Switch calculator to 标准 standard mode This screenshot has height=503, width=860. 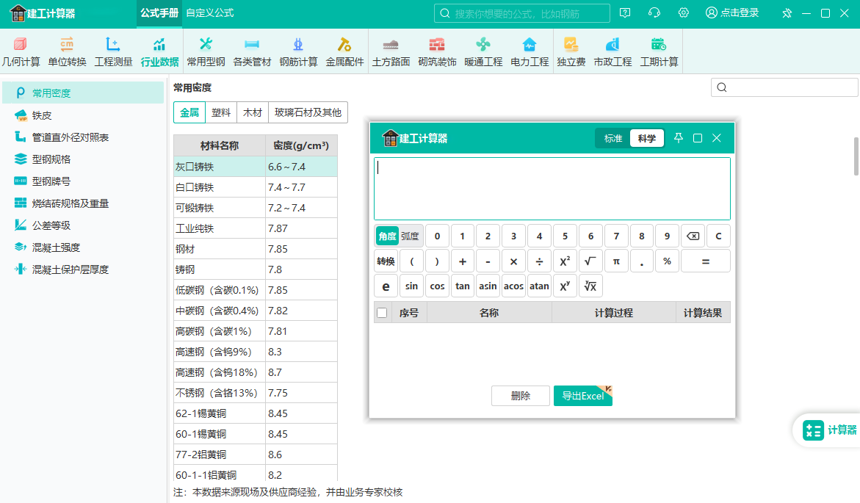pos(613,138)
